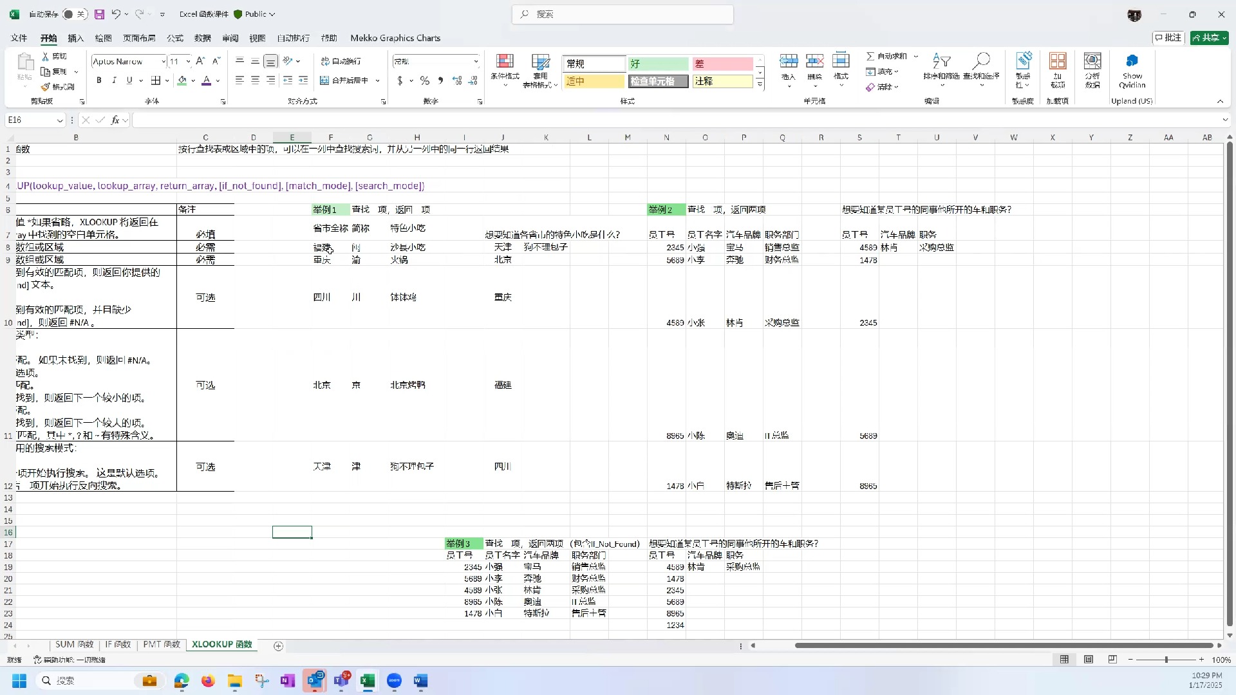Screen dimensions: 1236x695
Task: Apply bold formatting with the B icon
Action: click(x=98, y=80)
